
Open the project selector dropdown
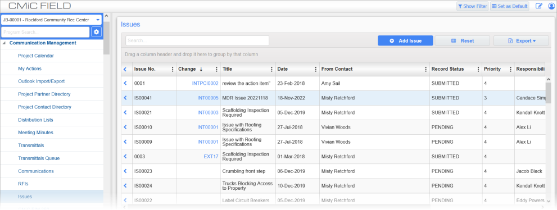click(52, 20)
